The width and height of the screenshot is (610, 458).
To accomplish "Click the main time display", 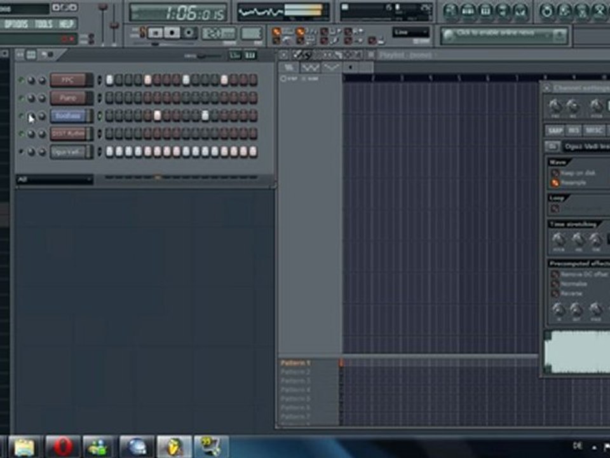I will (179, 13).
